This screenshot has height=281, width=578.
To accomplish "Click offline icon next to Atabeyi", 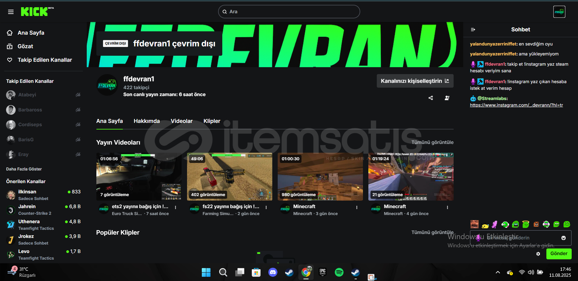I will (78, 95).
